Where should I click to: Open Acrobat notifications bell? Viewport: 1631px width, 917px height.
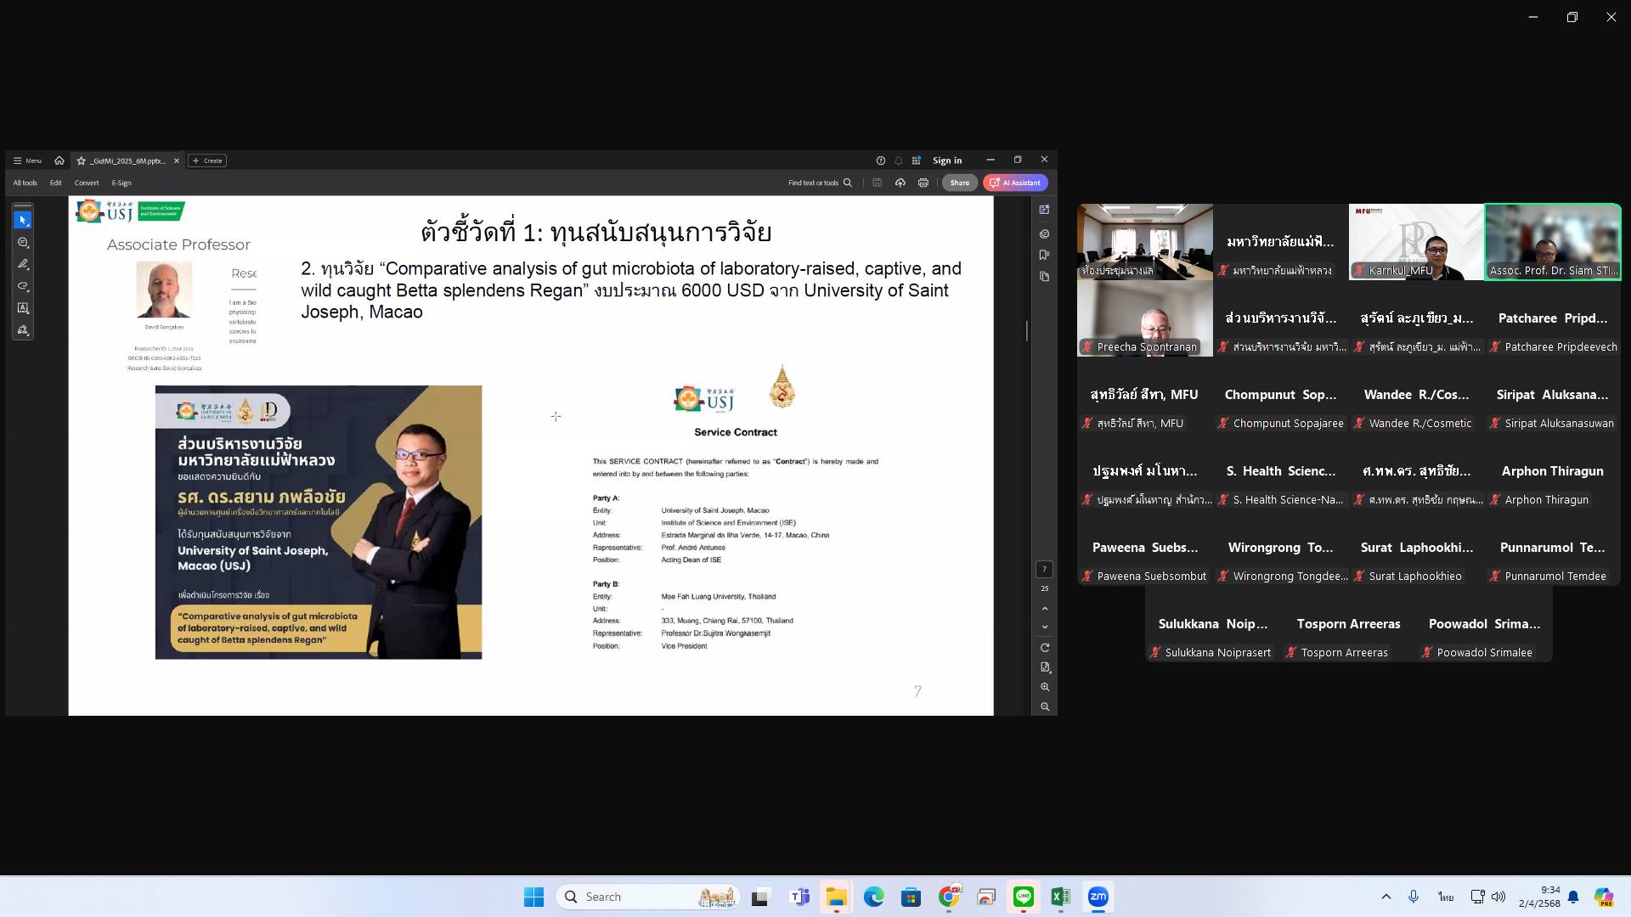pos(898,160)
